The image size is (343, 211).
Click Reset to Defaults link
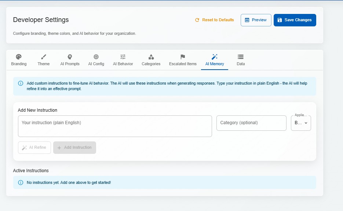coord(214,20)
